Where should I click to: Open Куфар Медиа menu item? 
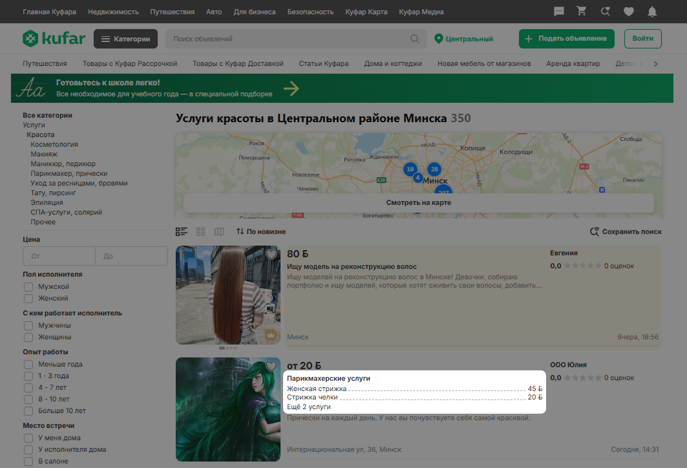(x=421, y=12)
